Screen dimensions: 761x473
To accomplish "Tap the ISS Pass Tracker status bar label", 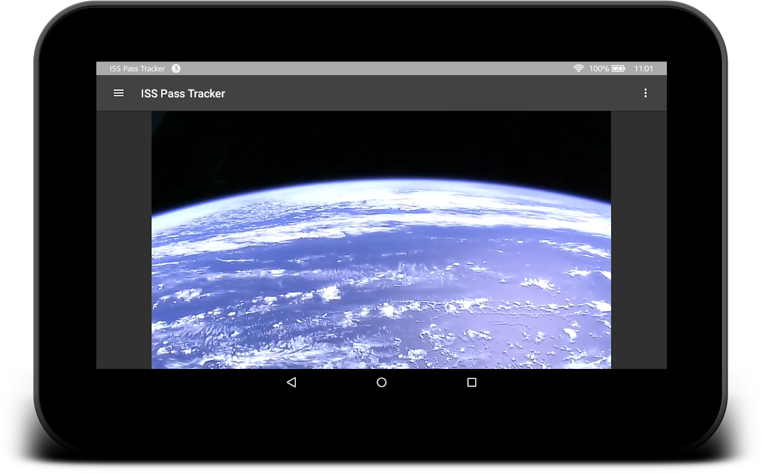I will click(x=137, y=69).
